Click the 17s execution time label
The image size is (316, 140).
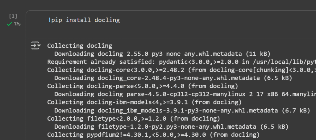17,24
